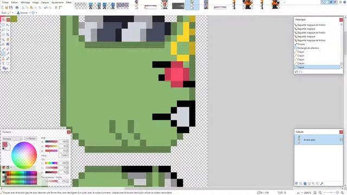This screenshot has width=347, height=195.
Task: Select the Paintbrush tool
Action: click(3, 49)
